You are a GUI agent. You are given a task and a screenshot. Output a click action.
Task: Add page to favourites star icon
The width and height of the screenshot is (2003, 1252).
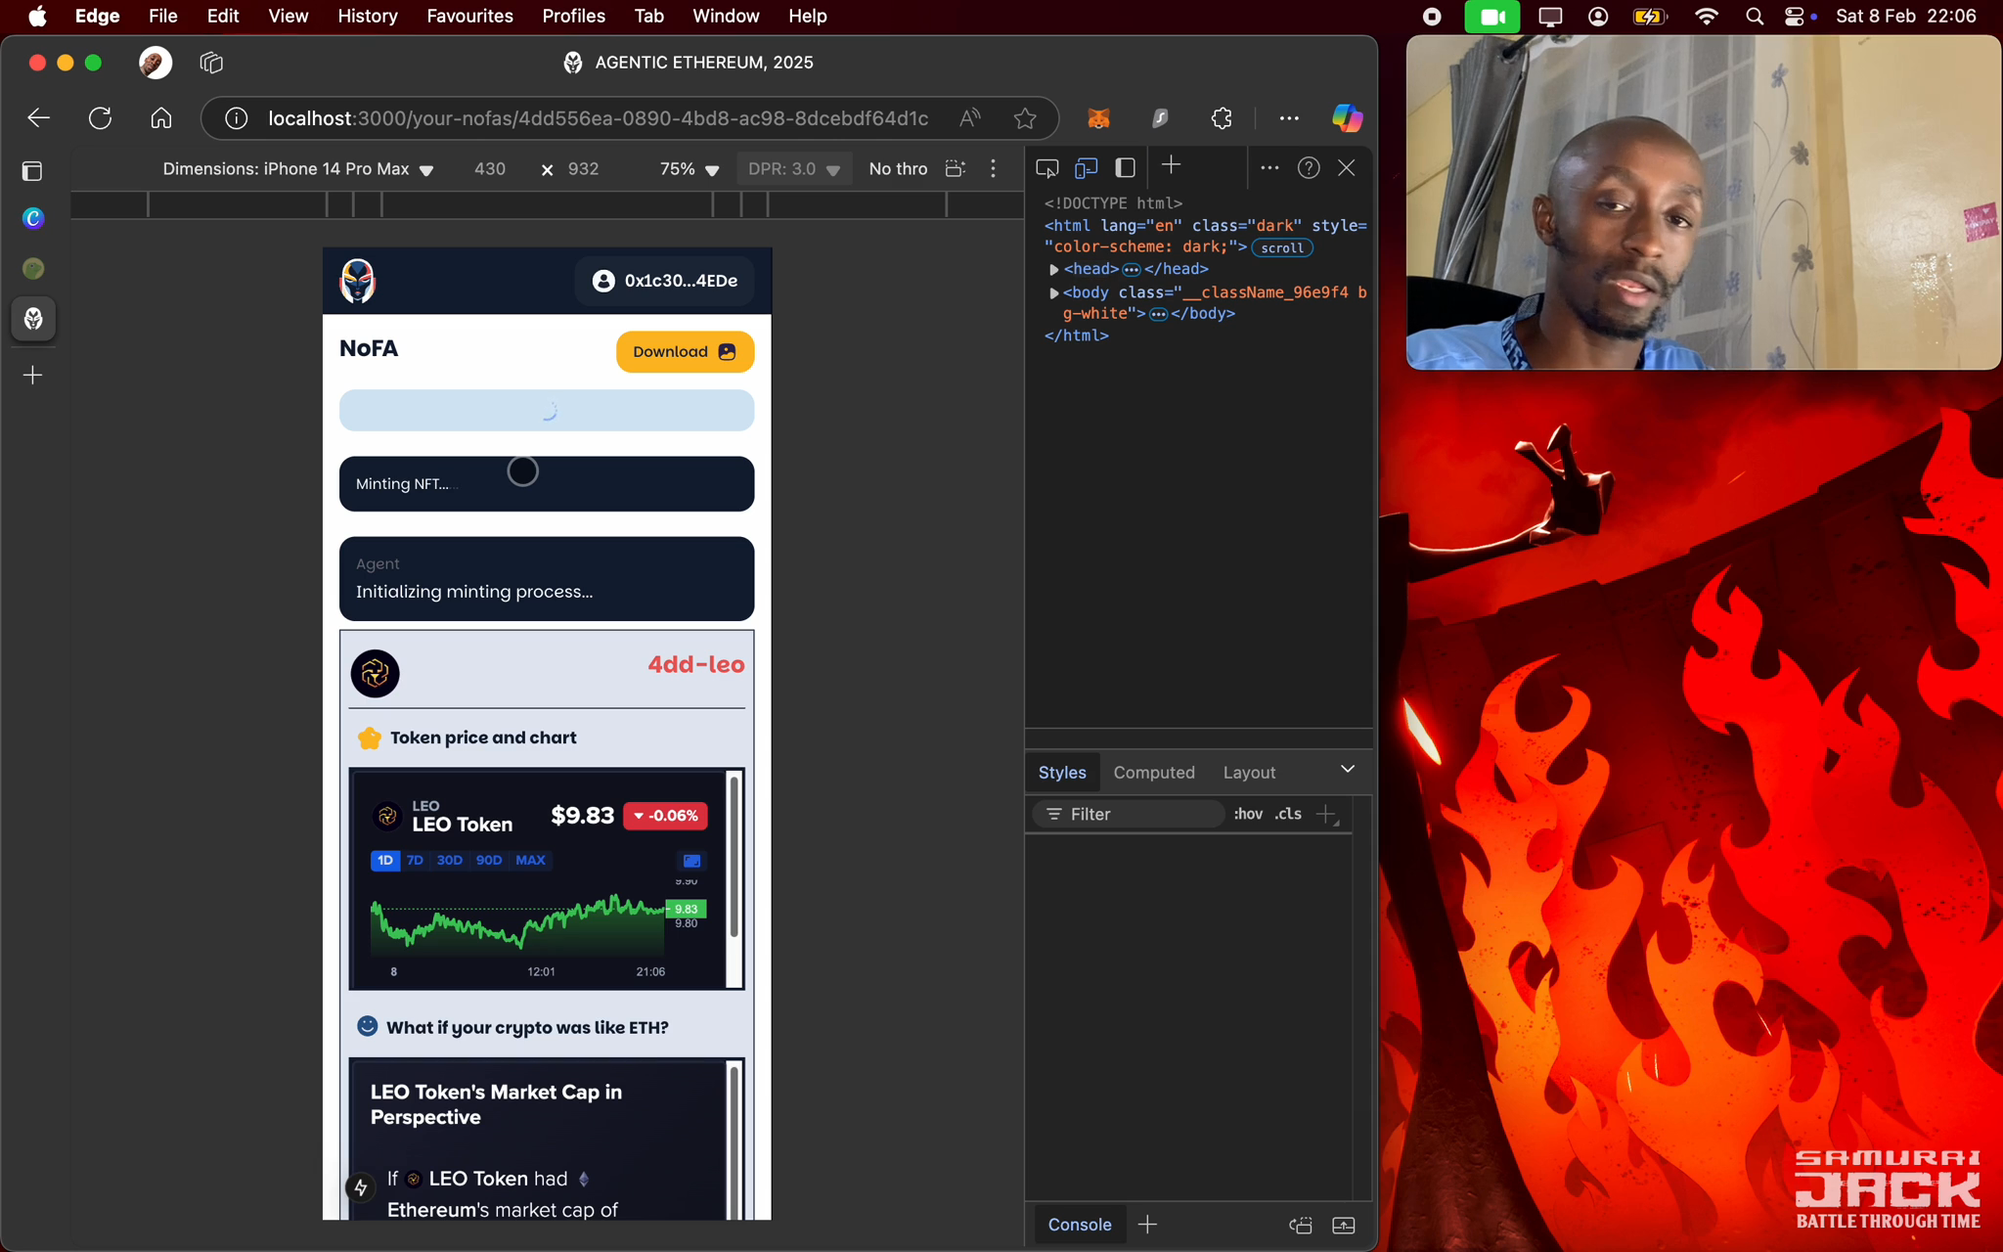point(1025,118)
